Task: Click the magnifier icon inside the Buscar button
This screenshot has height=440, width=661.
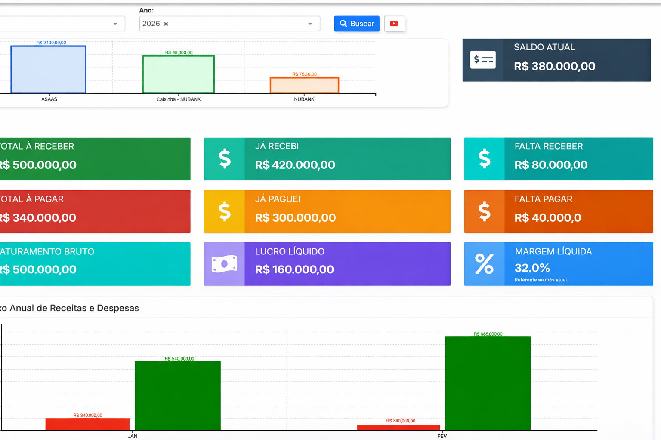Action: click(343, 24)
